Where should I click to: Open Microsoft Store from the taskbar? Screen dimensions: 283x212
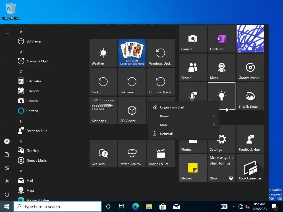click(163, 206)
